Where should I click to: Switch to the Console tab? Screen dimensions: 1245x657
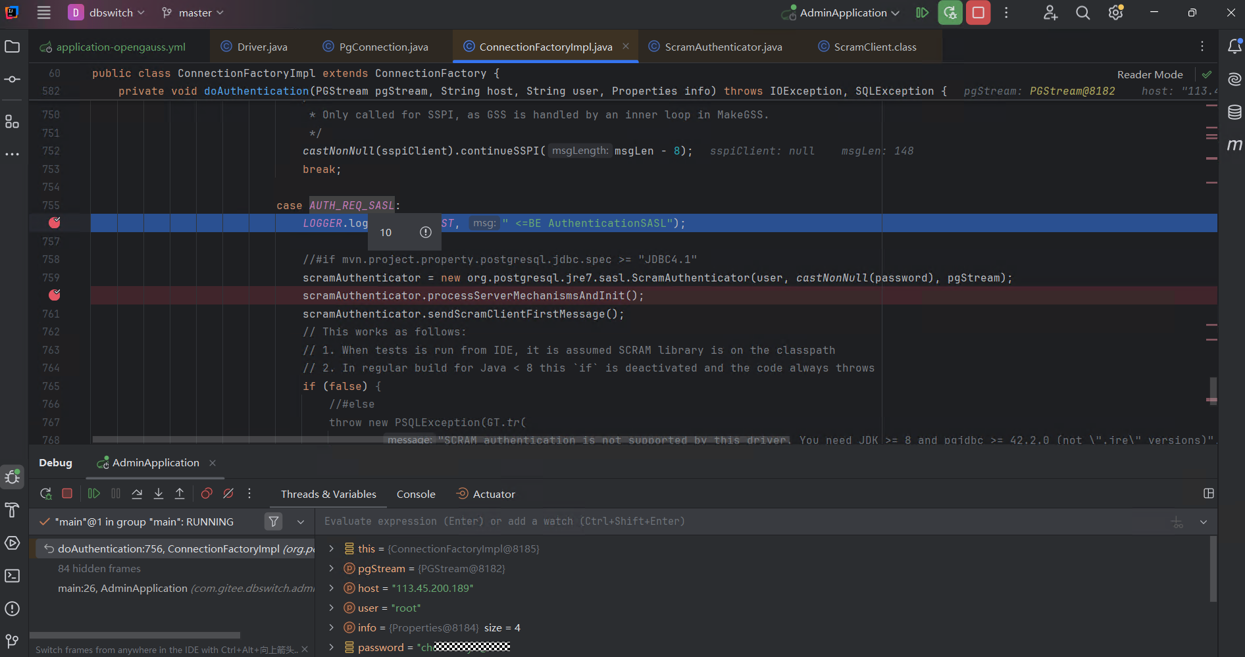[x=416, y=495]
